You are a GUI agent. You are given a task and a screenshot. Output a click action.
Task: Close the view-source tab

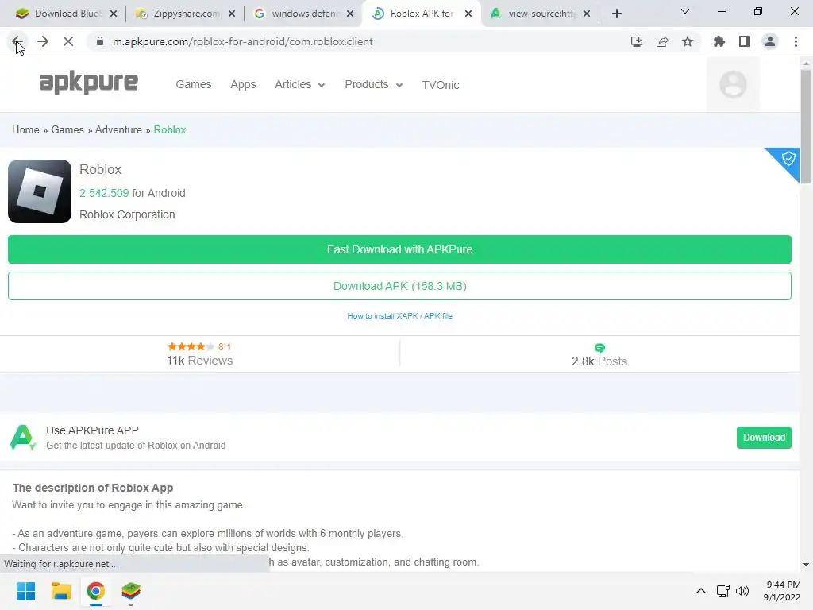click(587, 14)
